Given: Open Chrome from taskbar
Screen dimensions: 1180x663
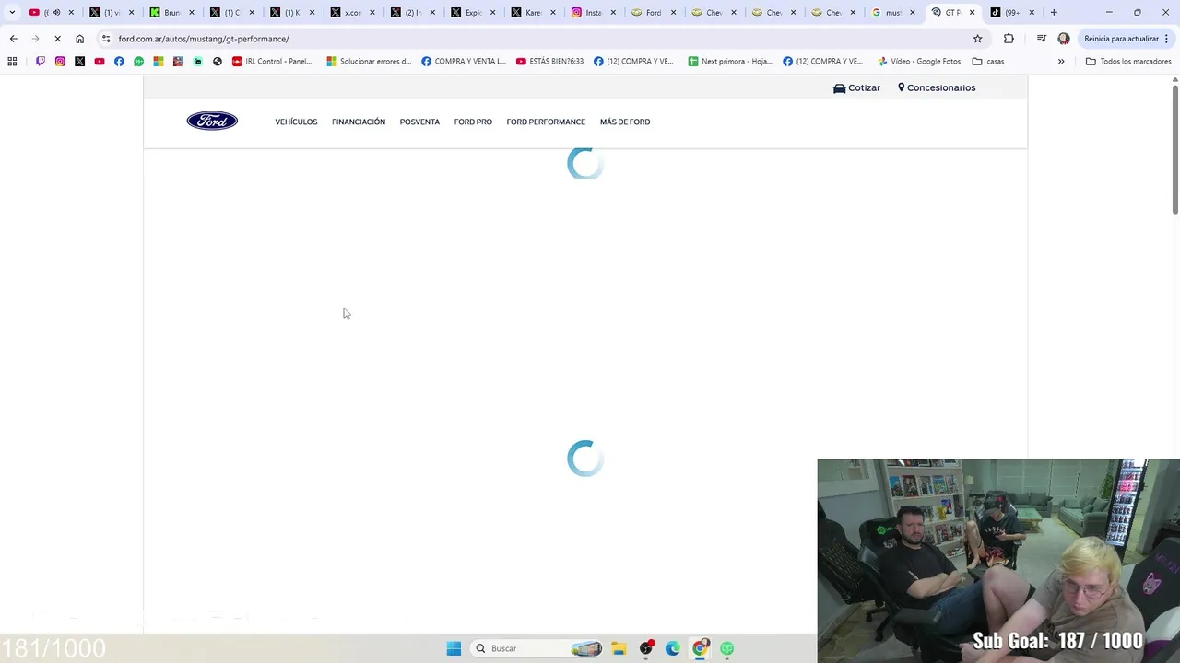Looking at the screenshot, I should coord(701,648).
